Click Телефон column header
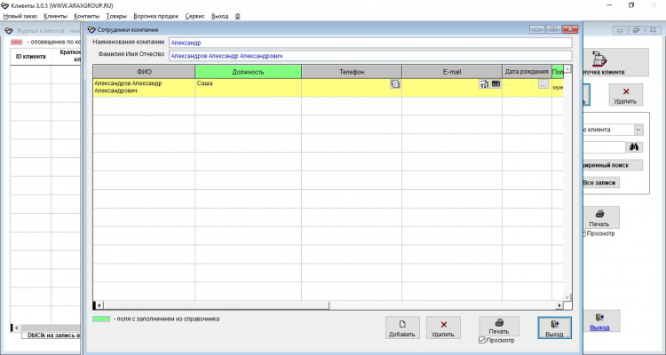The image size is (666, 355). [352, 72]
